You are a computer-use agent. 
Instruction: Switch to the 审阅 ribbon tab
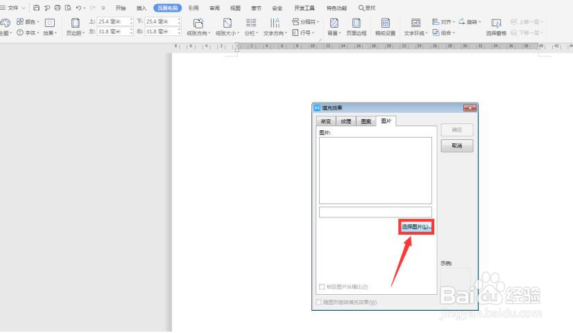tap(214, 8)
